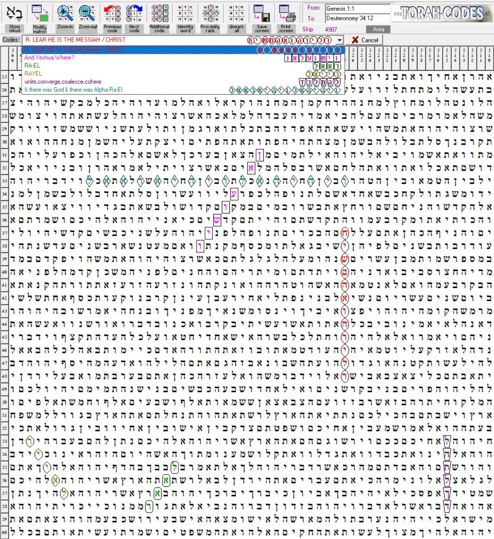Save the screen with Save screen
Image resolution: width=494 pixels, height=539 pixels.
[262, 19]
